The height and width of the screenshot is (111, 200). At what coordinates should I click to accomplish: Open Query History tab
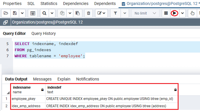coord(43,33)
